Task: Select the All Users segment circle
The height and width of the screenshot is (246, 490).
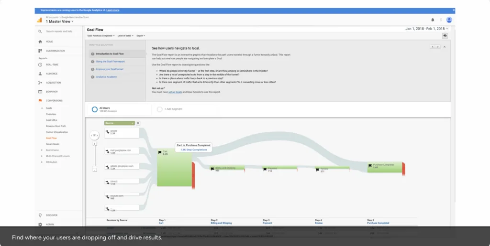Action: pos(94,109)
